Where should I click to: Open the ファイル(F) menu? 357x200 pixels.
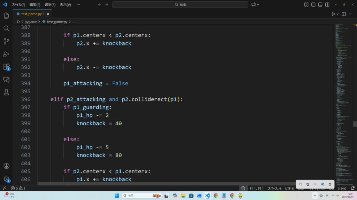pos(18,5)
